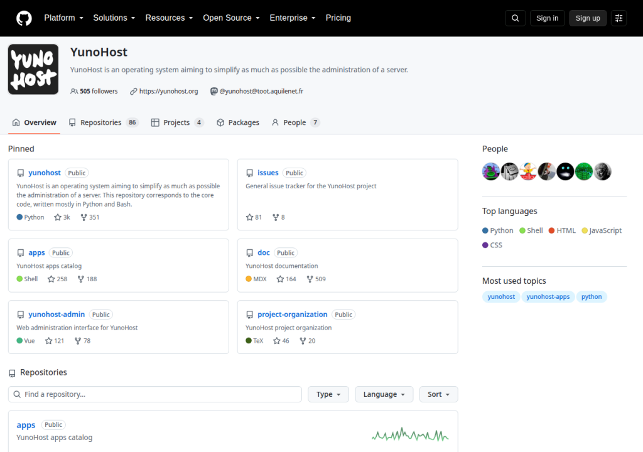Click the 81 stars on issues repo
The width and height of the screenshot is (643, 452).
pyautogui.click(x=254, y=217)
